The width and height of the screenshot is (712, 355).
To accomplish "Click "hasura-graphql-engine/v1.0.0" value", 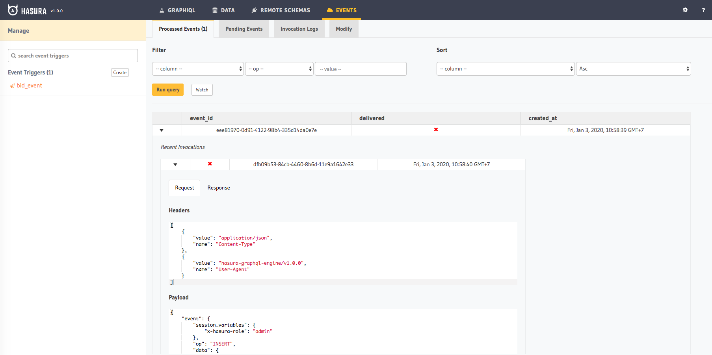I will pos(261,263).
